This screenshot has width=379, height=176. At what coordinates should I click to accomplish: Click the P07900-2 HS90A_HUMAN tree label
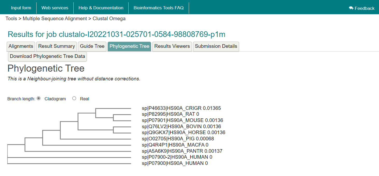177,157
